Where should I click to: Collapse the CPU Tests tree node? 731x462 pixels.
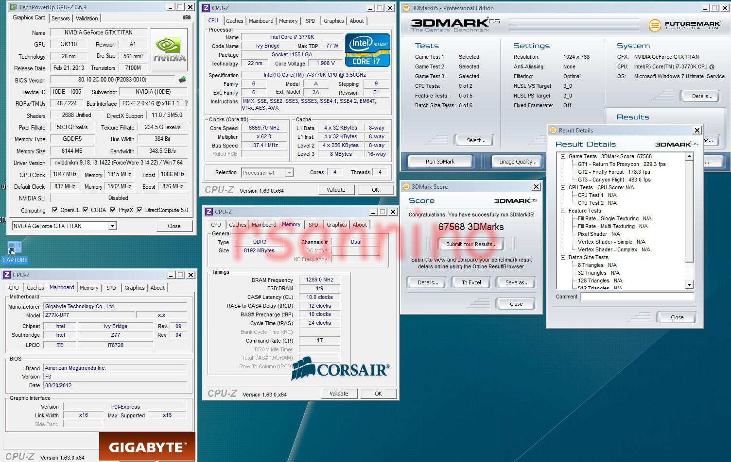[x=563, y=187]
